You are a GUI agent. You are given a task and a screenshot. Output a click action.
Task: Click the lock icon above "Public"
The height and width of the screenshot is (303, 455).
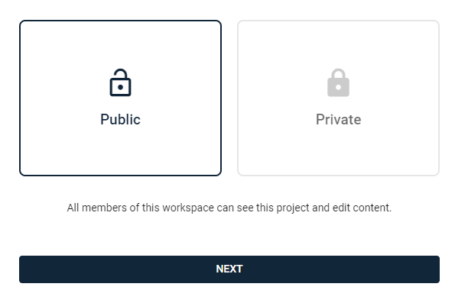[120, 82]
